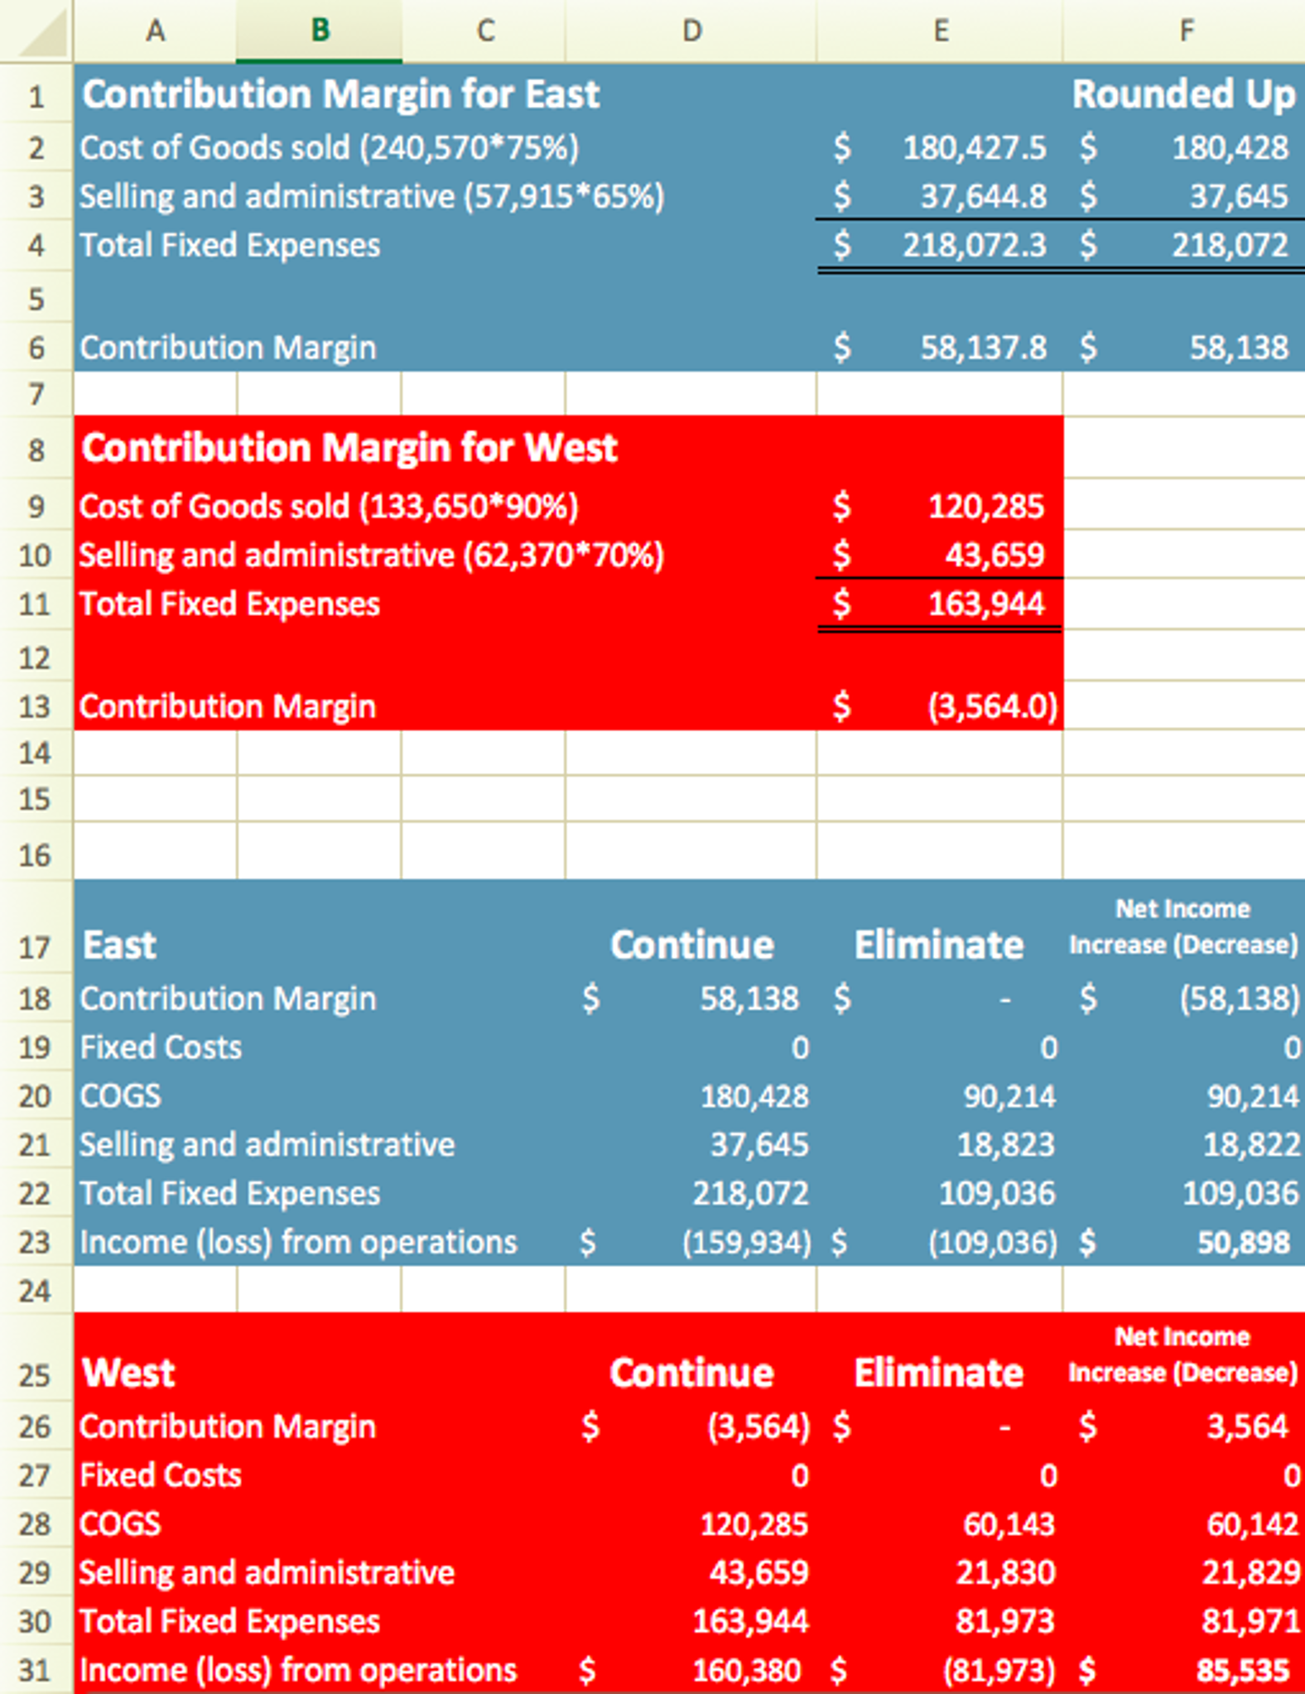1305x1694 pixels.
Task: Click 'Contribution Margin for West' title cell
Action: (x=349, y=448)
